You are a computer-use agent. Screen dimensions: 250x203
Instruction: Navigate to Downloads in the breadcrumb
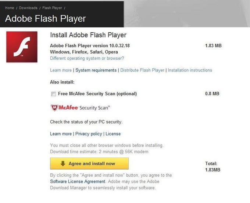coord(28,8)
